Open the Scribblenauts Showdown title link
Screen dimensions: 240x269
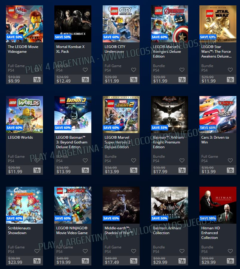point(19,231)
